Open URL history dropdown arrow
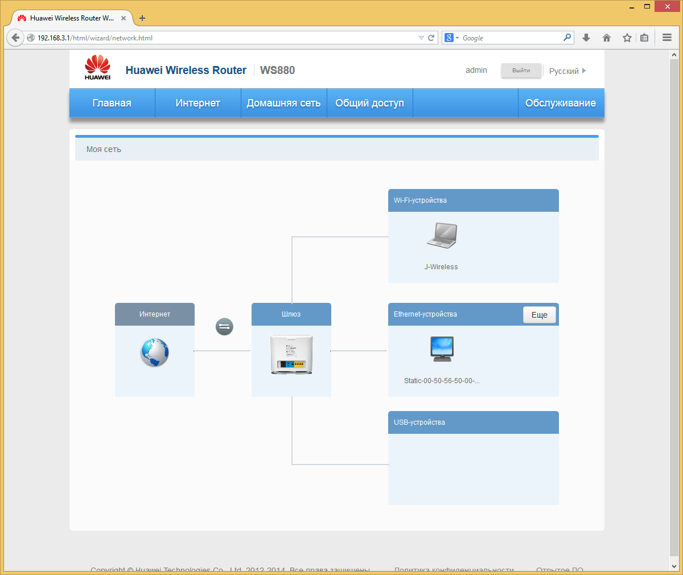 (x=421, y=38)
